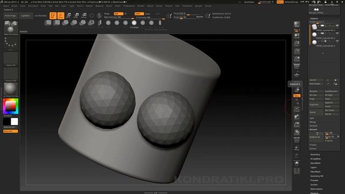Toggle the Zsub mode button
Viewport: 345px width, 194px height.
(x=147, y=13)
